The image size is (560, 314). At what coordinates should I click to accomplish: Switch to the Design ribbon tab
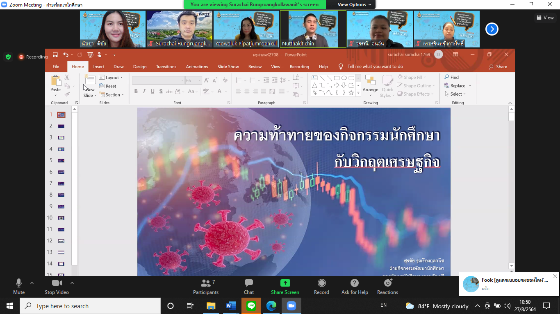[x=140, y=67]
